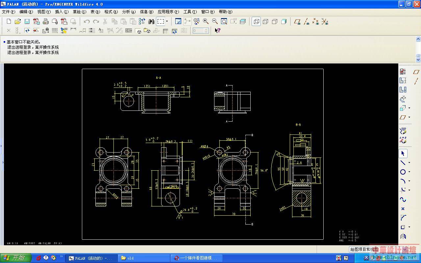The width and height of the screenshot is (421, 263).
Task: Select the arrow pointer tool in right toolbar
Action: [x=403, y=154]
